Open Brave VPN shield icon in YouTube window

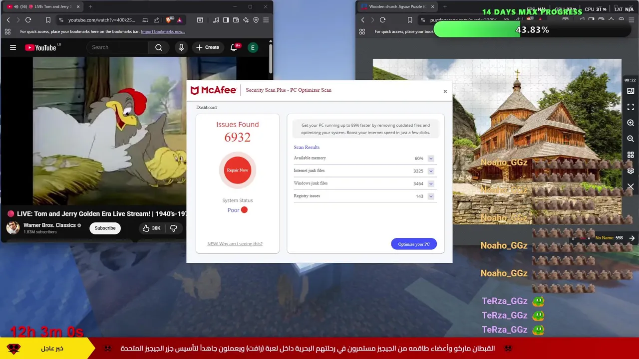click(256, 20)
